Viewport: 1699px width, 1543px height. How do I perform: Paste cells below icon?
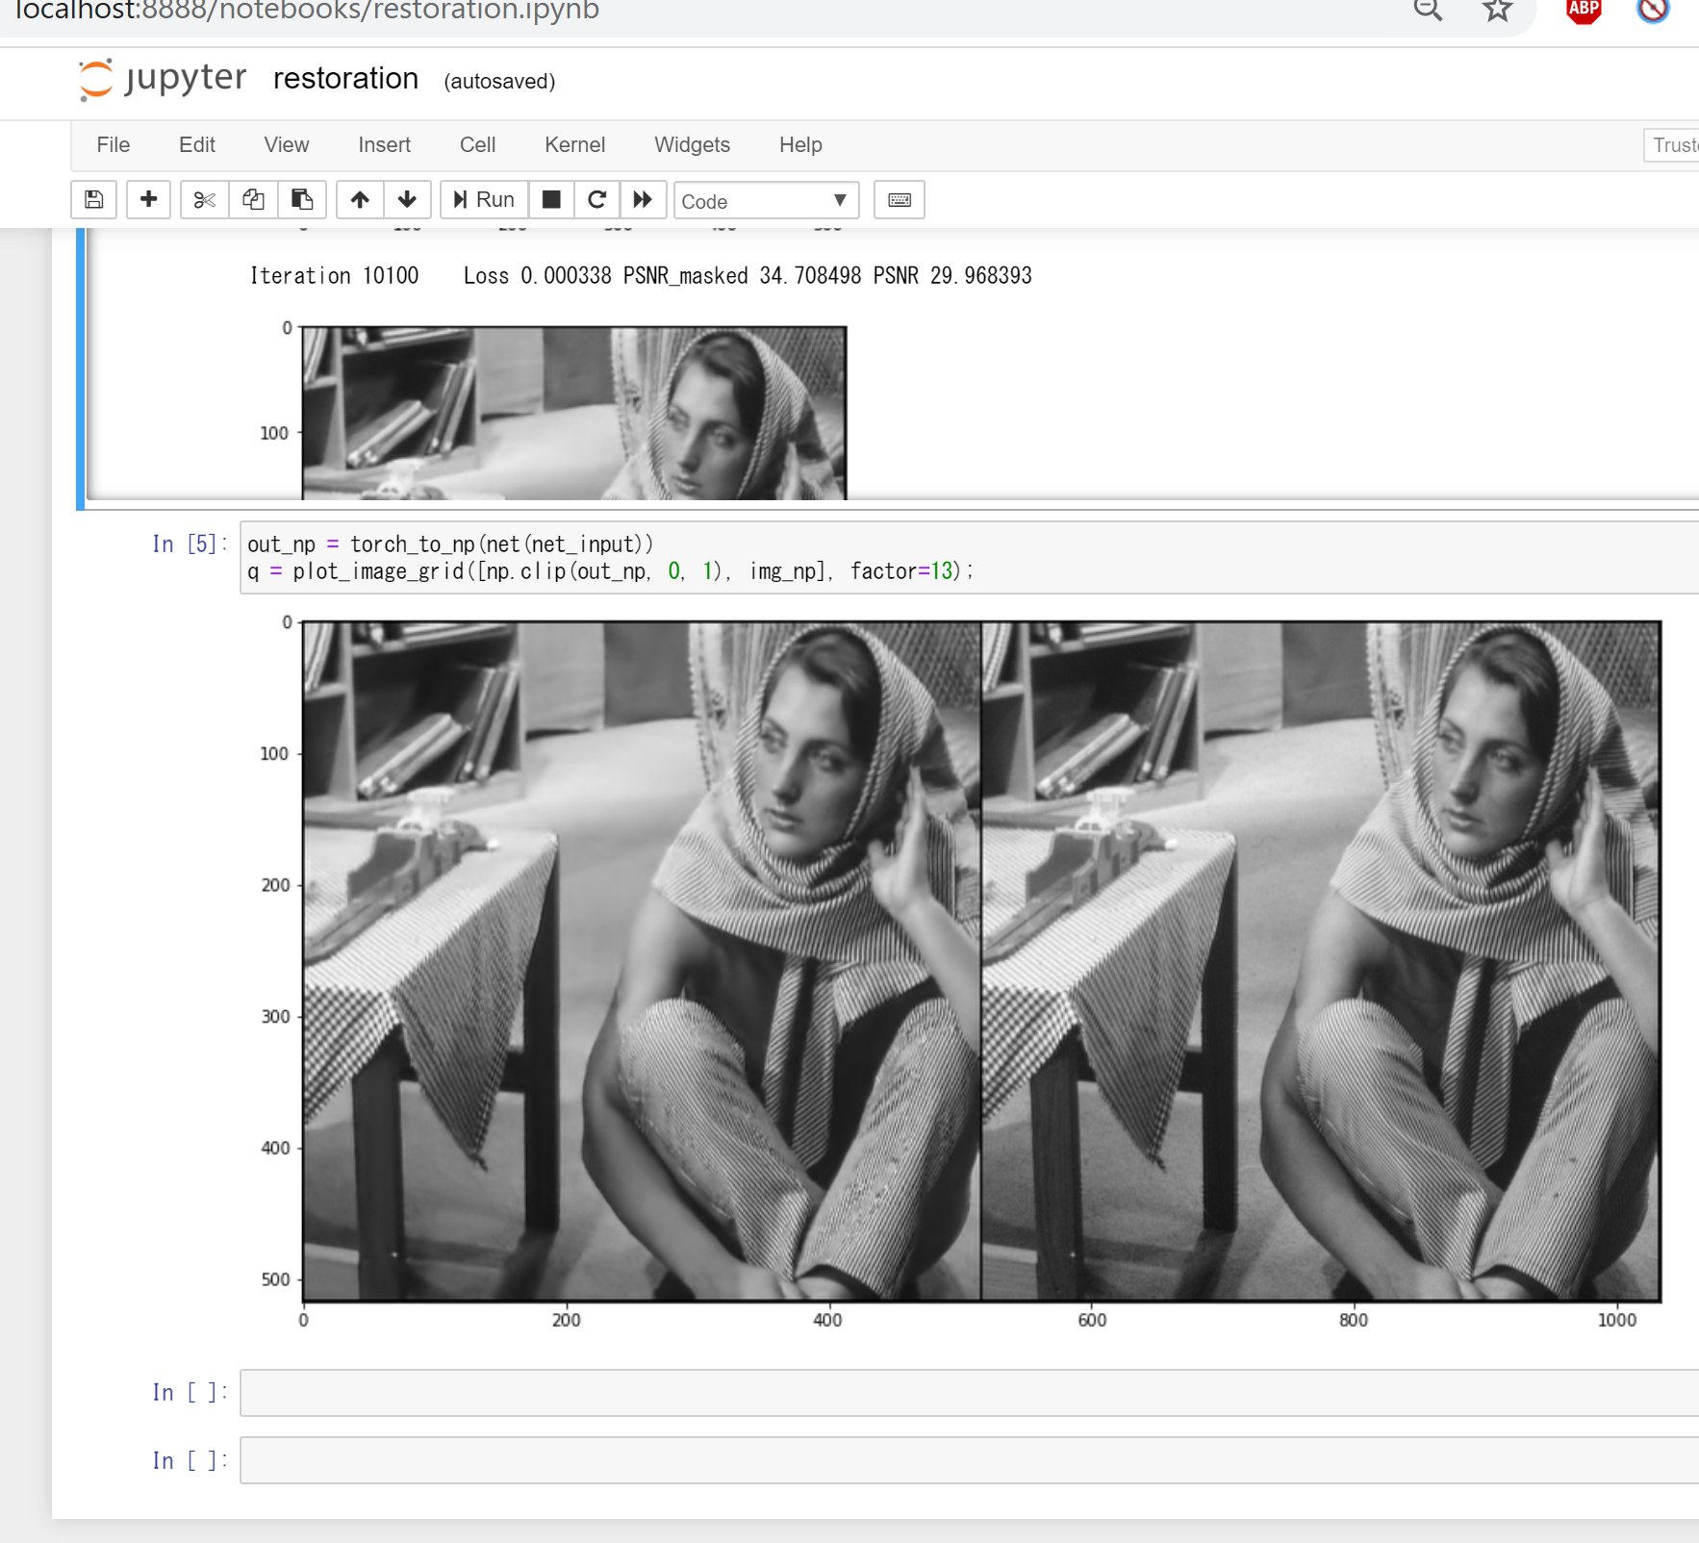click(302, 200)
